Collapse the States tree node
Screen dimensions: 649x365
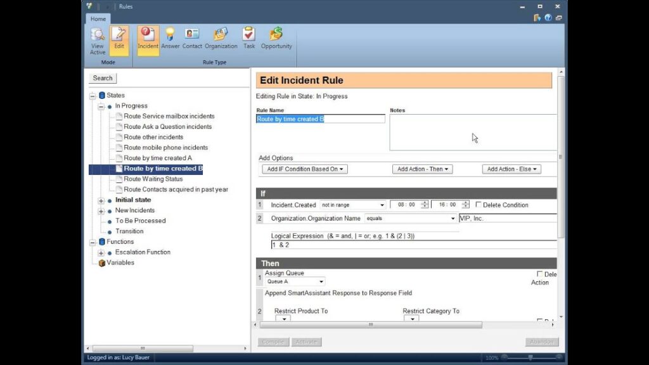[93, 96]
